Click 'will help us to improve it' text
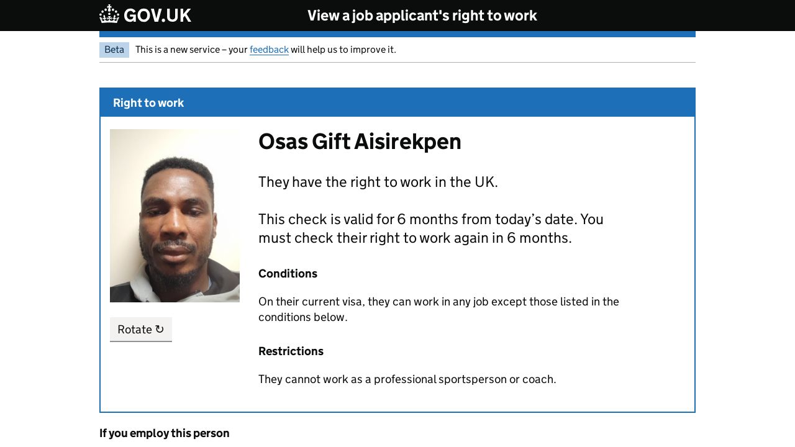Image resolution: width=795 pixels, height=447 pixels. pos(343,50)
